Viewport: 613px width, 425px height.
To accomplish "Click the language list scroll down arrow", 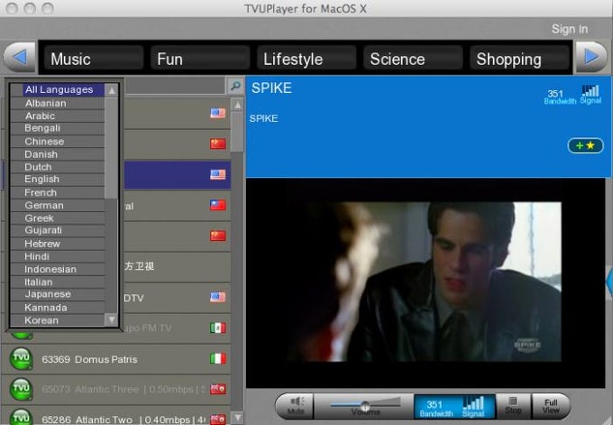I will (112, 319).
